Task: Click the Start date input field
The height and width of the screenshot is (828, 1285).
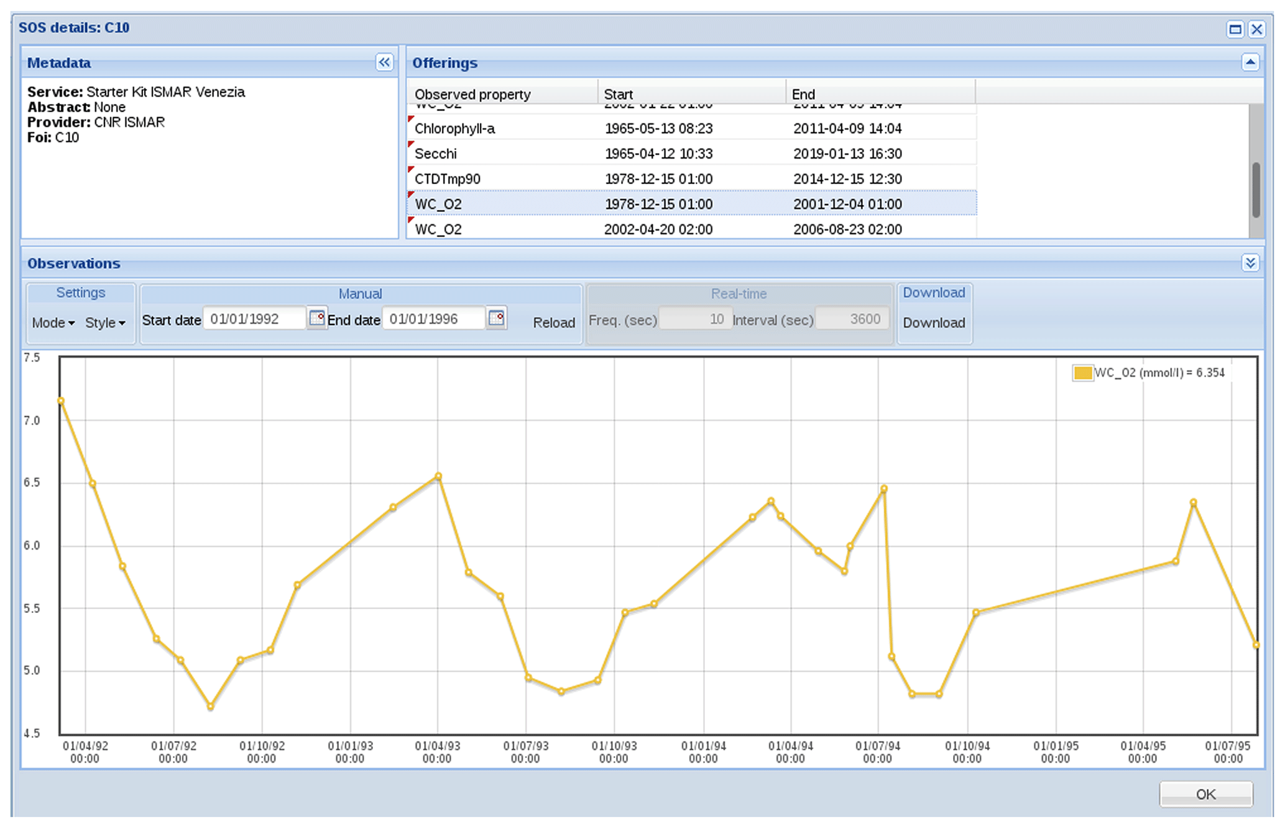Action: 254,319
